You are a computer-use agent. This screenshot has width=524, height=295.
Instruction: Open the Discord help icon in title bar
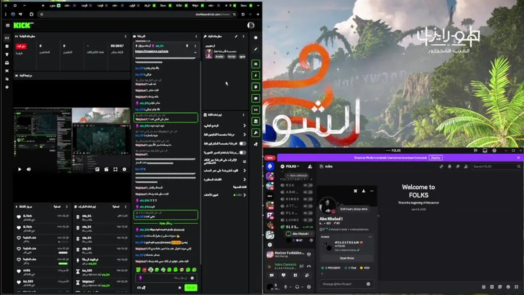click(x=494, y=150)
